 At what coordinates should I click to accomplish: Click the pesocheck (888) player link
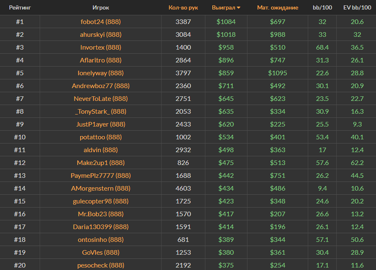100,265
